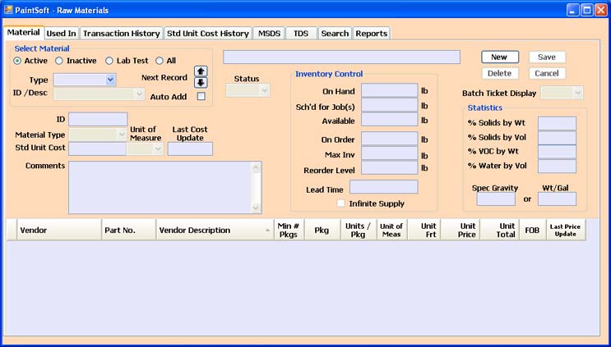Click the Last Price Update column header
611x347 pixels.
[x=566, y=230]
